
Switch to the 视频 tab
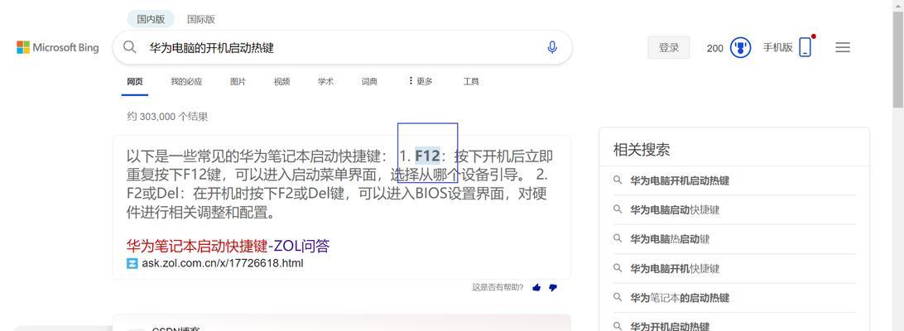pyautogui.click(x=282, y=81)
